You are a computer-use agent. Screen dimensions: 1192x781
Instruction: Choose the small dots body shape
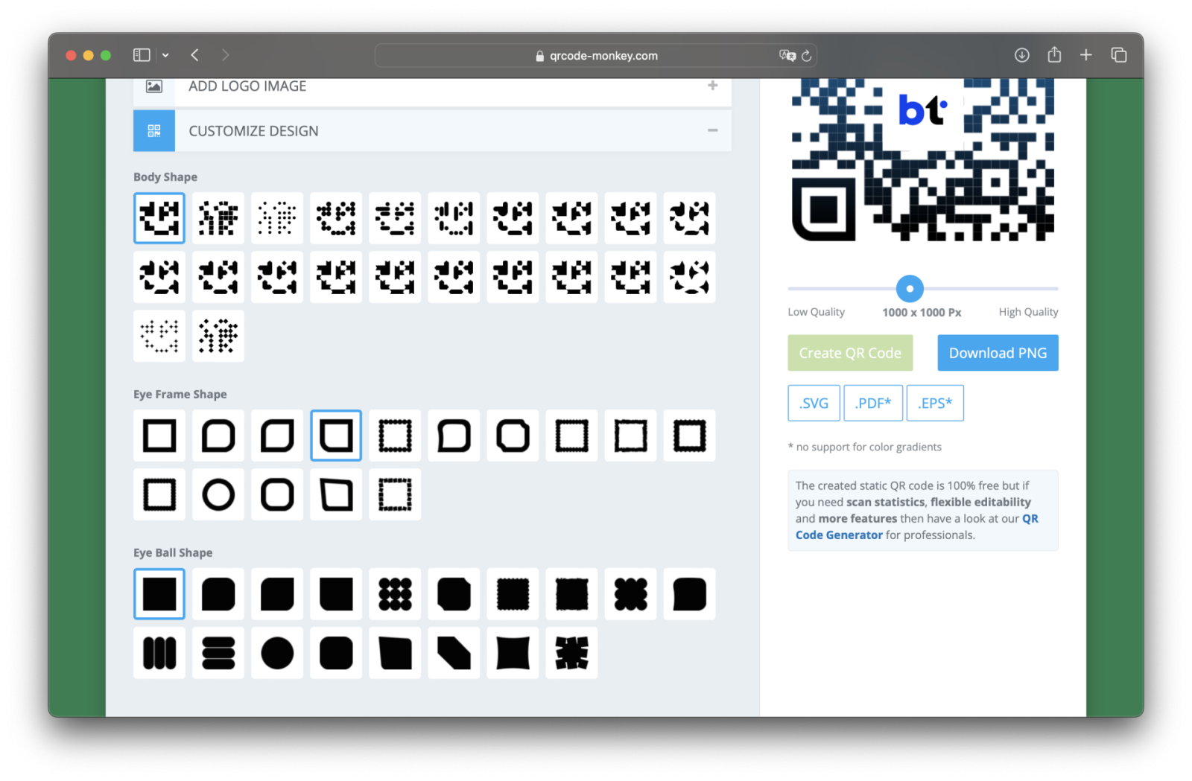coord(277,218)
